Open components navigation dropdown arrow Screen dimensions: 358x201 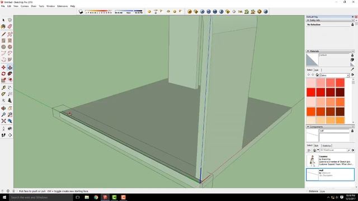[318, 150]
